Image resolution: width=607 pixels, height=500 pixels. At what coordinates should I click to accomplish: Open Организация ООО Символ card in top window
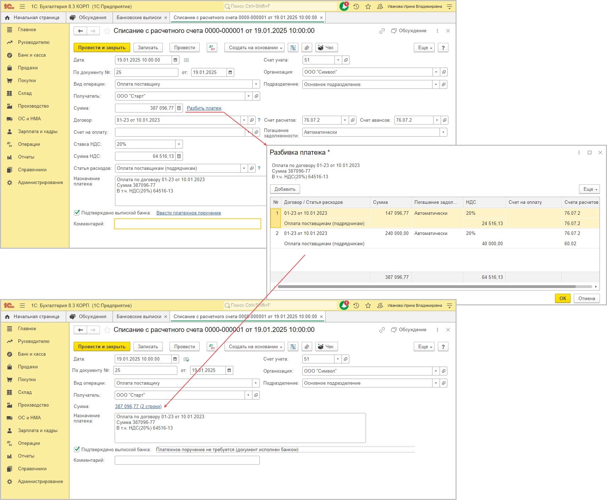(444, 72)
